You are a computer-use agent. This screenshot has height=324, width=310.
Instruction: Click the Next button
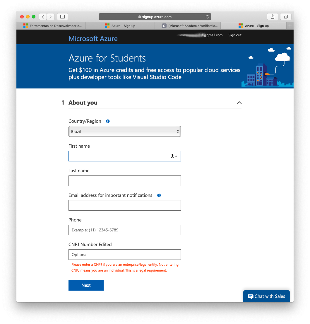click(x=86, y=285)
